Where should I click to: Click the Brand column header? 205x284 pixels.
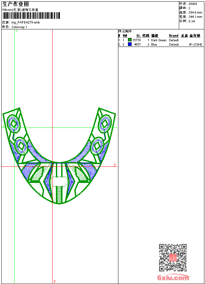pyautogui.click(x=174, y=36)
